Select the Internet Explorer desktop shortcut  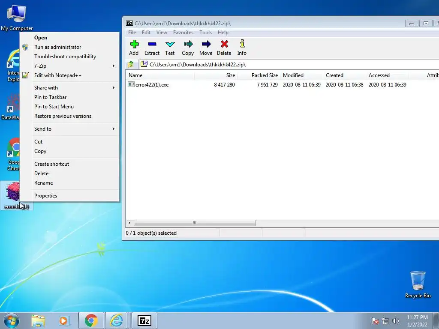13,66
